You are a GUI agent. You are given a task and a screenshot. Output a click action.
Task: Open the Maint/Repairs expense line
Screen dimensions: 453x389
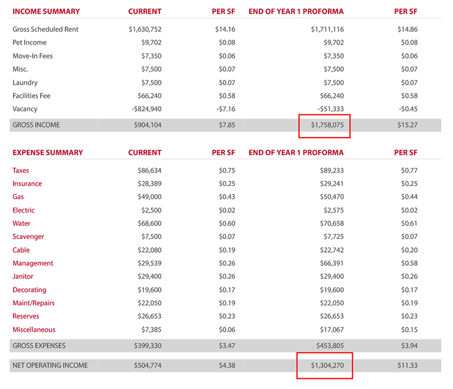pos(33,303)
